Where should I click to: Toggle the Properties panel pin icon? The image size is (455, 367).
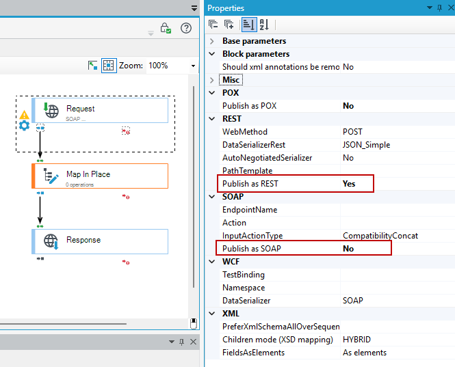click(440, 8)
